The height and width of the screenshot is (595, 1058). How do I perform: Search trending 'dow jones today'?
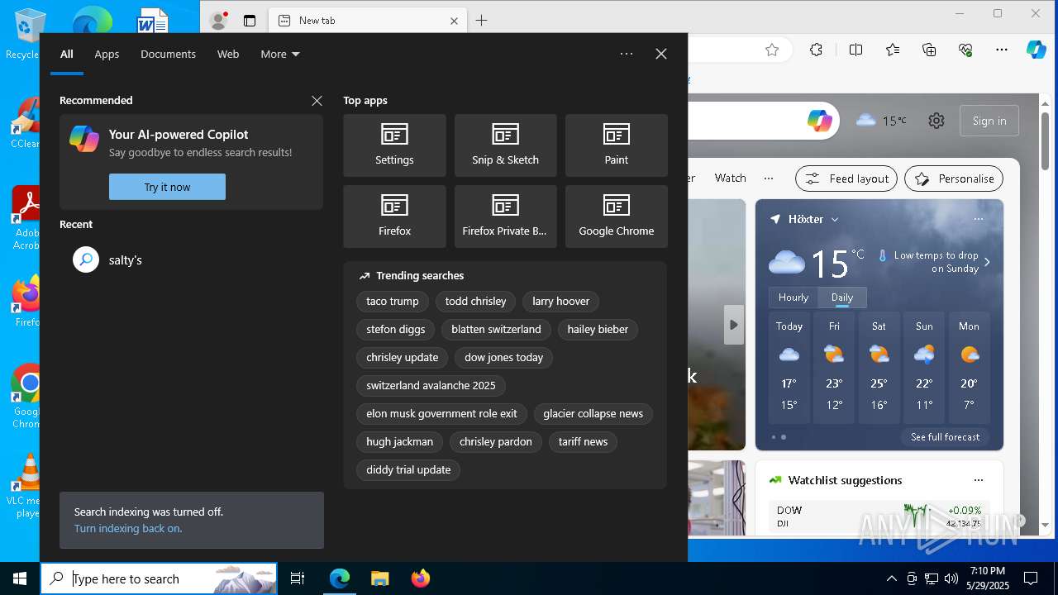click(x=503, y=358)
